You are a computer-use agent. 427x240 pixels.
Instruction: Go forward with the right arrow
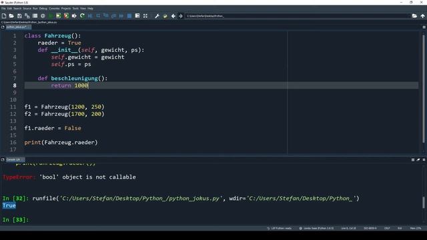tap(181, 16)
